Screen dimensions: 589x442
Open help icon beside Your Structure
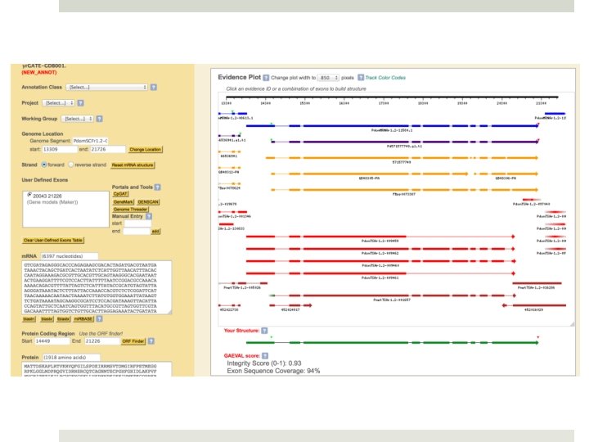pyautogui.click(x=264, y=331)
